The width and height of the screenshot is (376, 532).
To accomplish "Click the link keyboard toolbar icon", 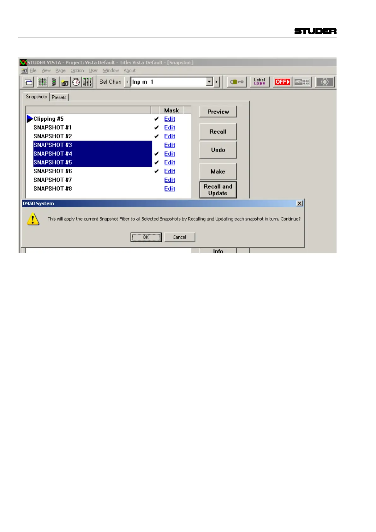I will tap(302, 82).
